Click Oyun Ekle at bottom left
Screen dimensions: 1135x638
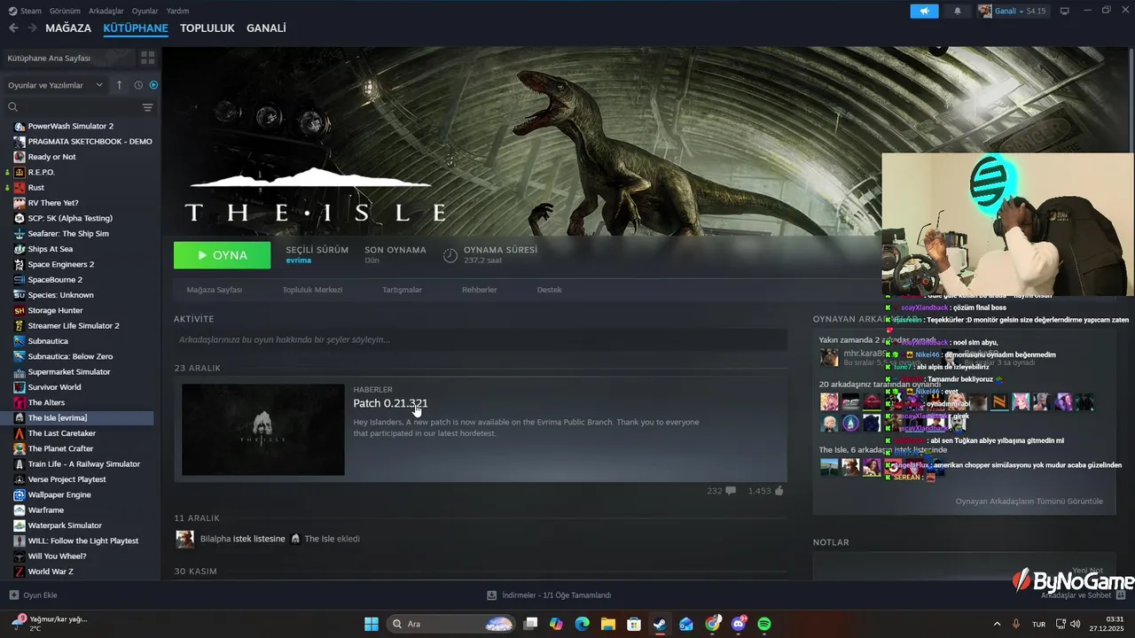(33, 595)
